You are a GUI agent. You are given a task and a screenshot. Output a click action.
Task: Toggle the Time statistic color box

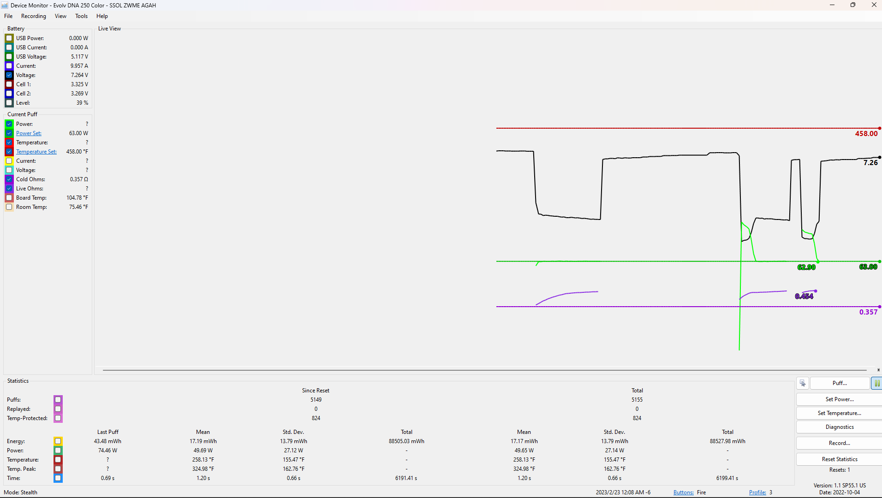coord(58,478)
